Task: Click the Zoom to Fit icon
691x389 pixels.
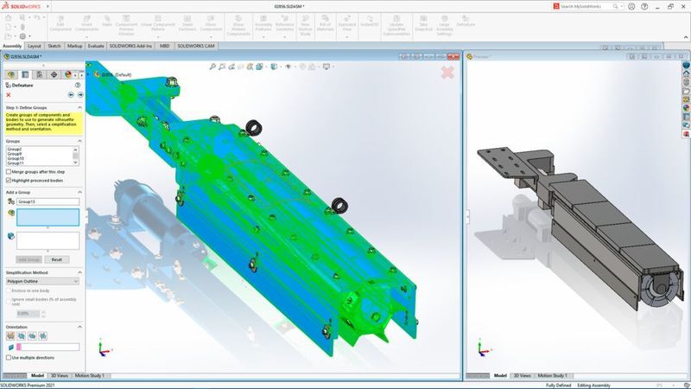Action: point(212,67)
